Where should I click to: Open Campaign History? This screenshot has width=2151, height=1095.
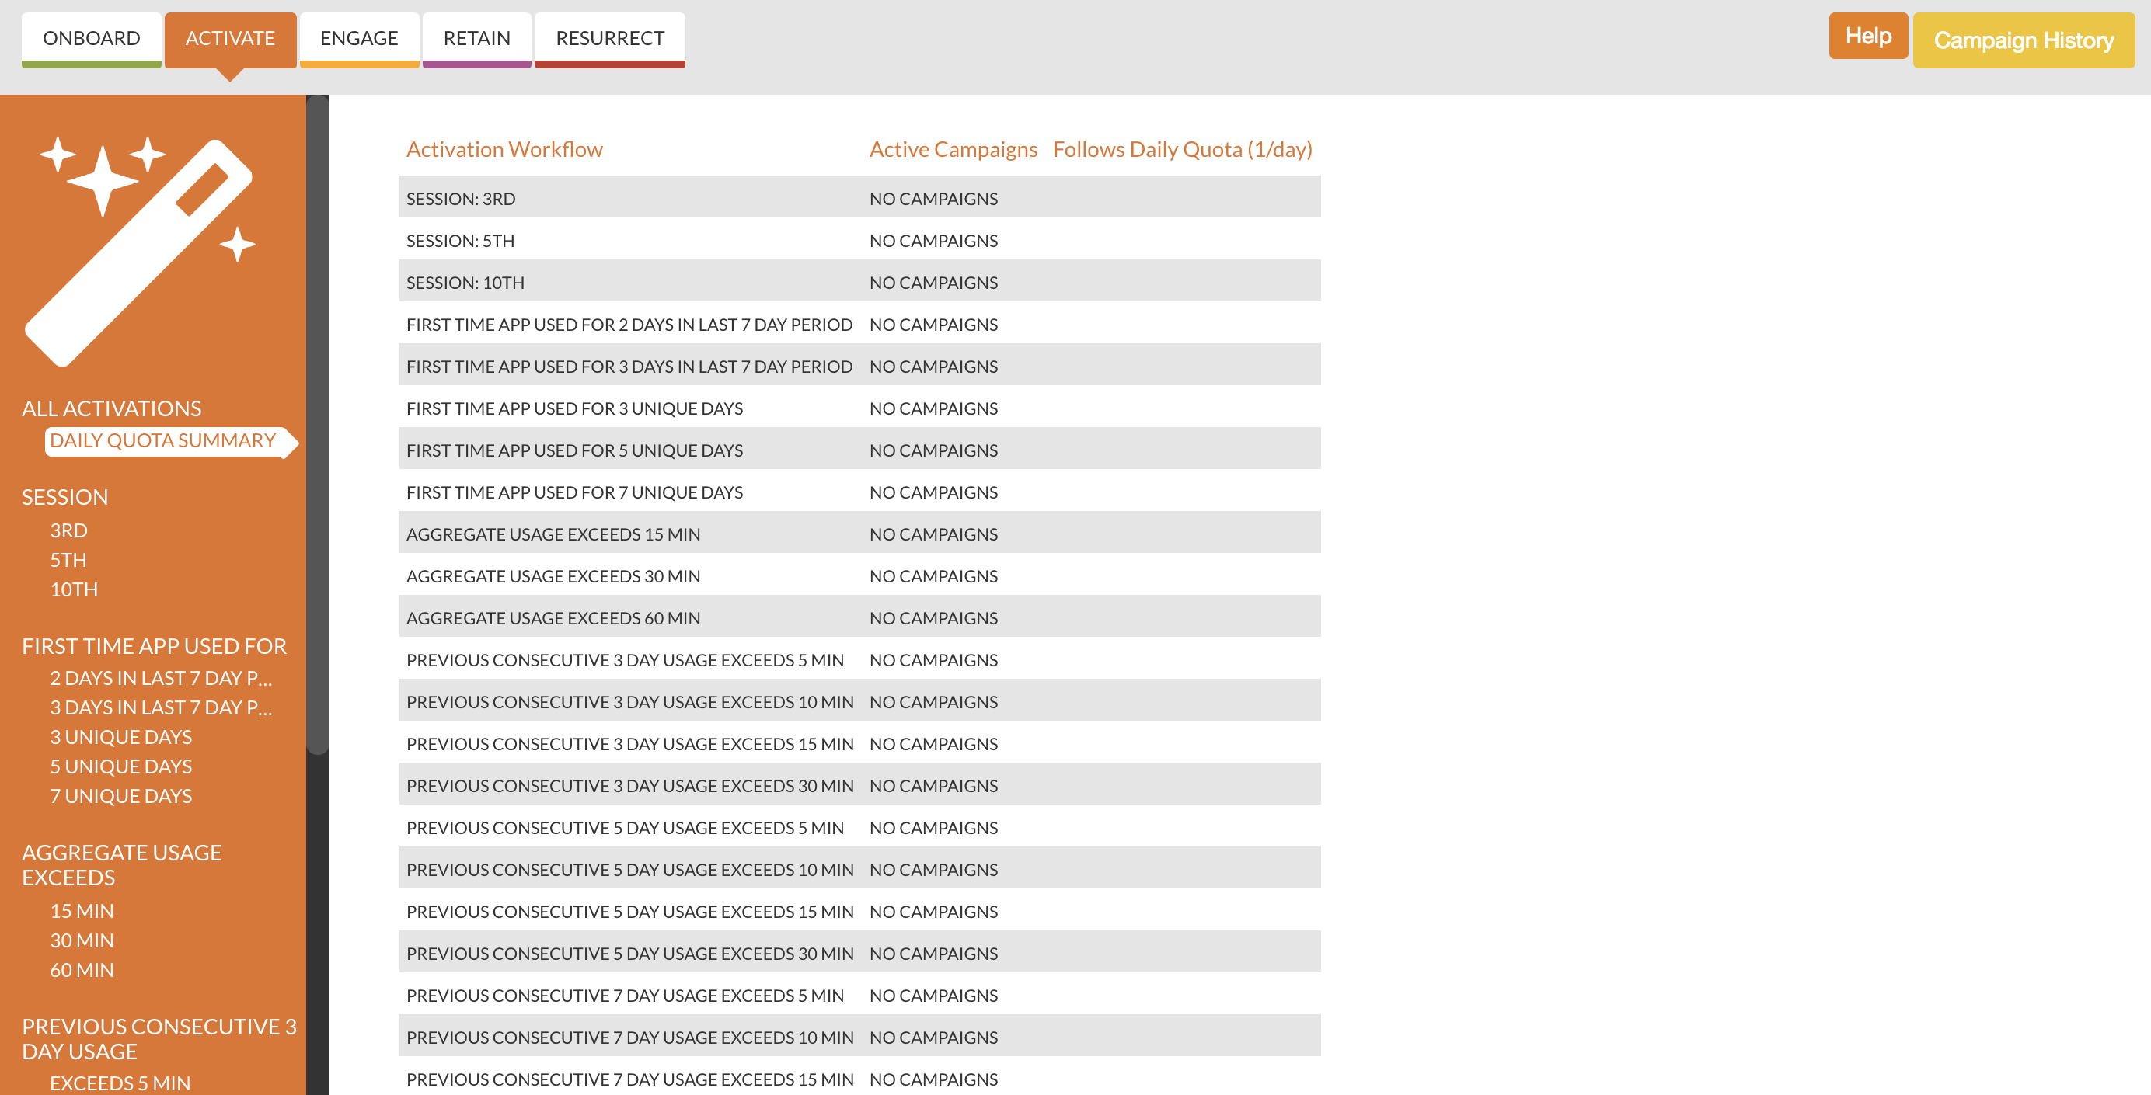click(2024, 40)
